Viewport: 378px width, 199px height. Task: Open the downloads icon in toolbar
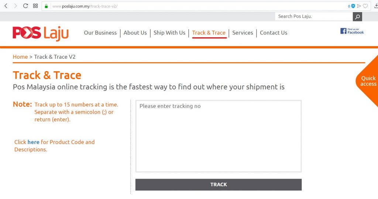click(376, 6)
